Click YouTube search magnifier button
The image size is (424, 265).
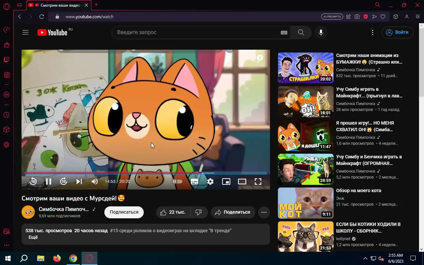(x=301, y=32)
